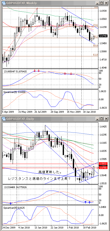Viewport: 110px width, 231px height.
Task: Click the 10 Feb 2010 date label
Action: pyautogui.click(x=90, y=228)
